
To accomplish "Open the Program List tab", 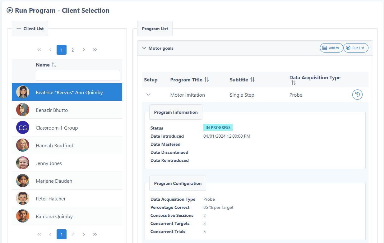I will tap(155, 29).
